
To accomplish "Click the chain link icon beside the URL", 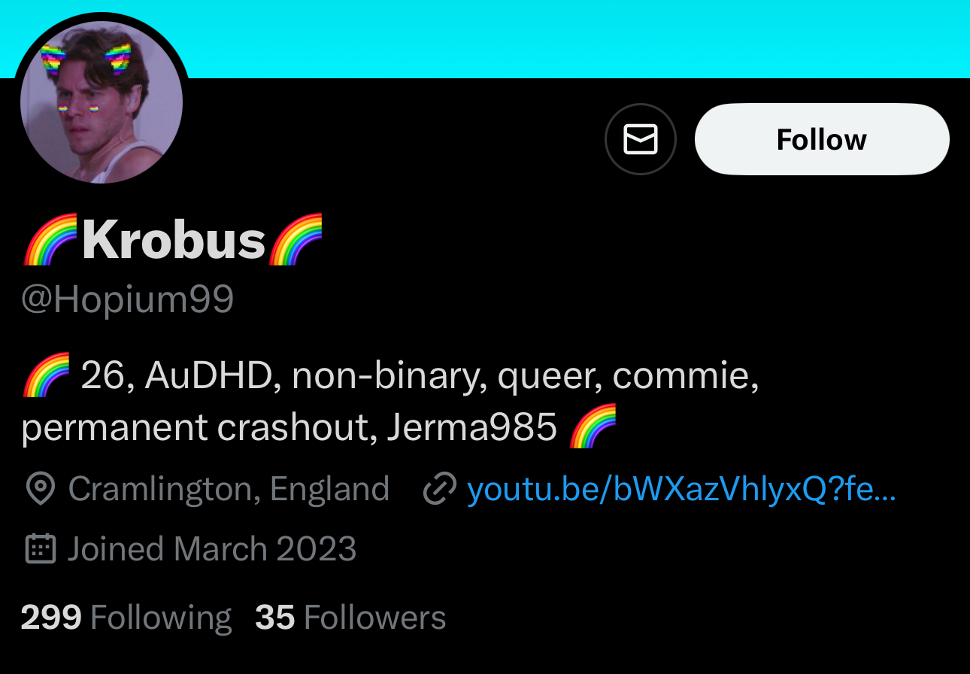I will pos(440,490).
